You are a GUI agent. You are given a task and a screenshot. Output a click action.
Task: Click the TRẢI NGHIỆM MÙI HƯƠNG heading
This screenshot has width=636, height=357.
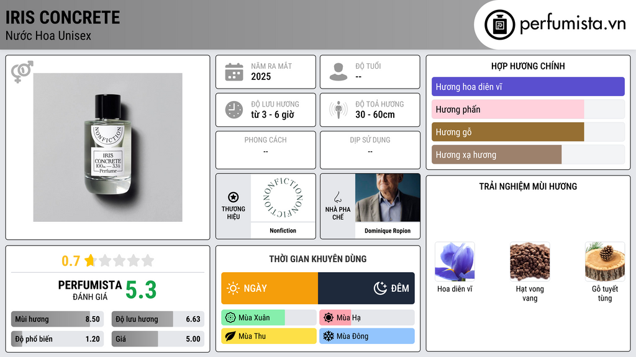528,187
